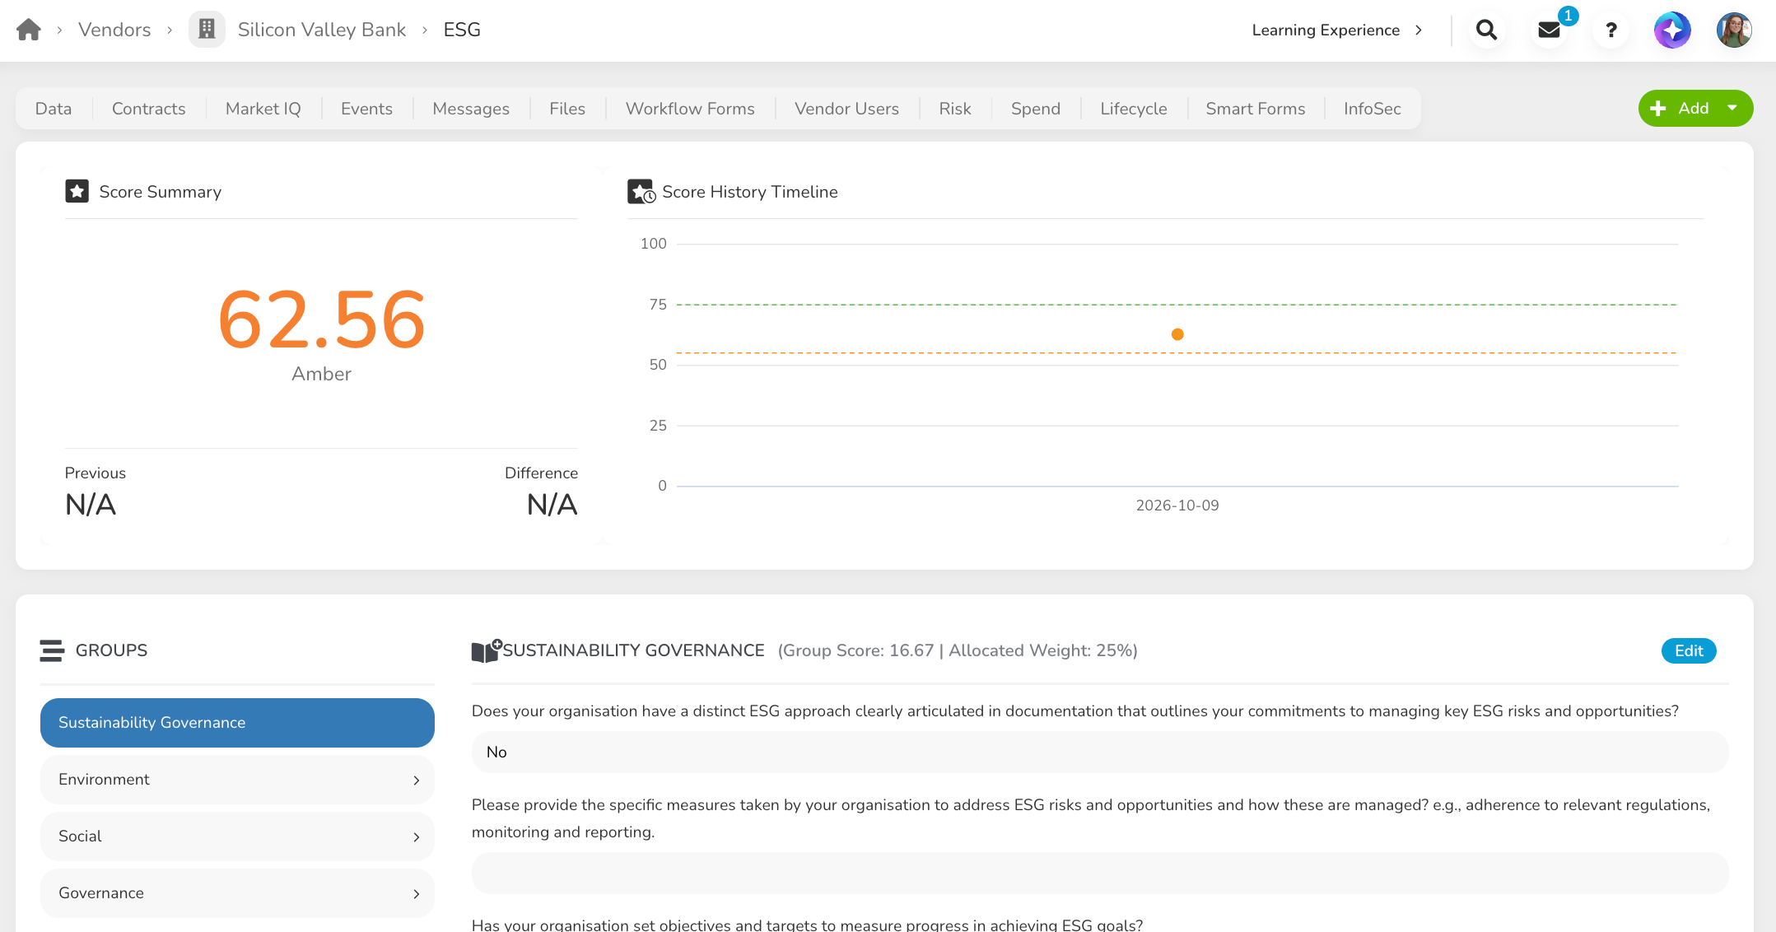
Task: Click the Sustainability Governance book icon
Action: point(487,650)
